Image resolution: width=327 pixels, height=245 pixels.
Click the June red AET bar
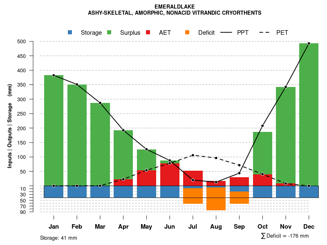click(x=170, y=174)
